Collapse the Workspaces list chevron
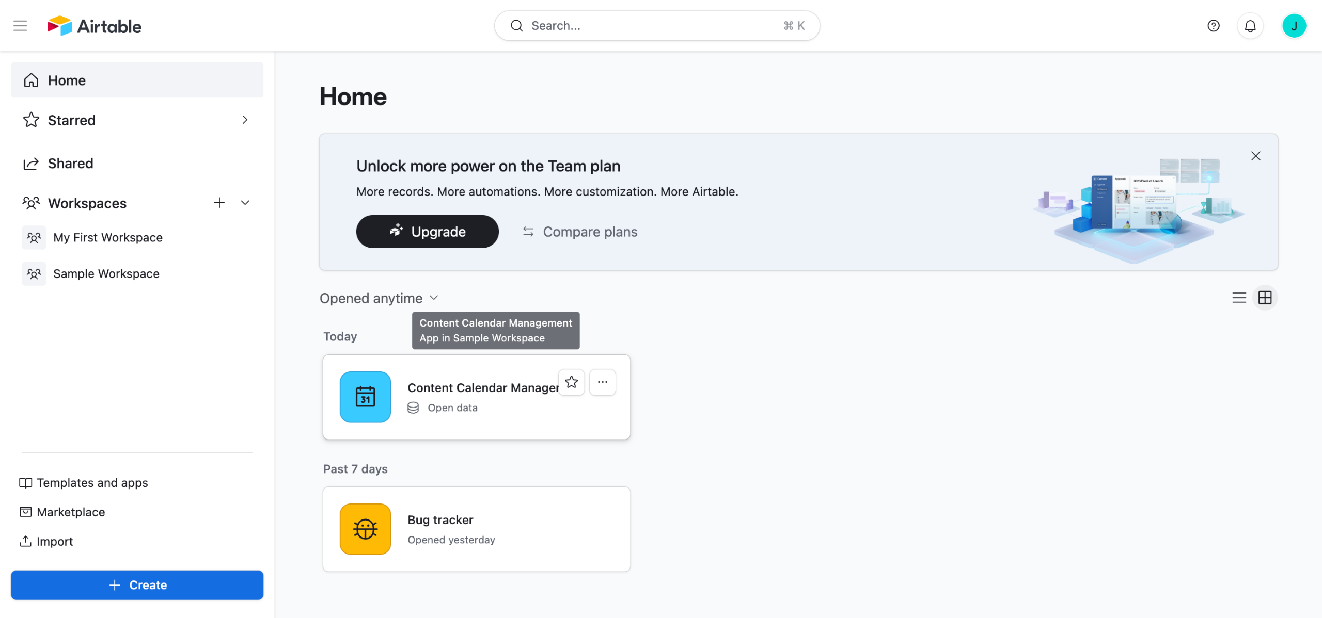Screen dimensions: 1322x618 click(245, 203)
